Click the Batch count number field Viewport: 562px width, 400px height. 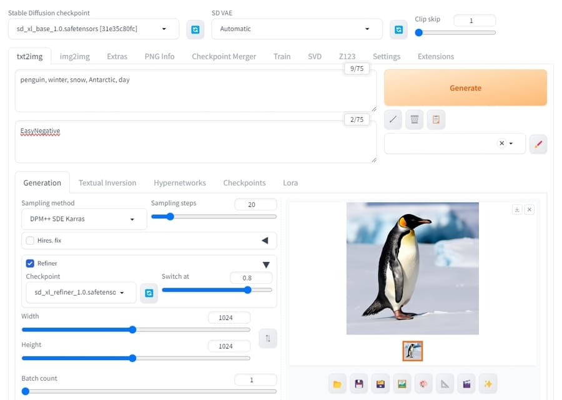[255, 380]
